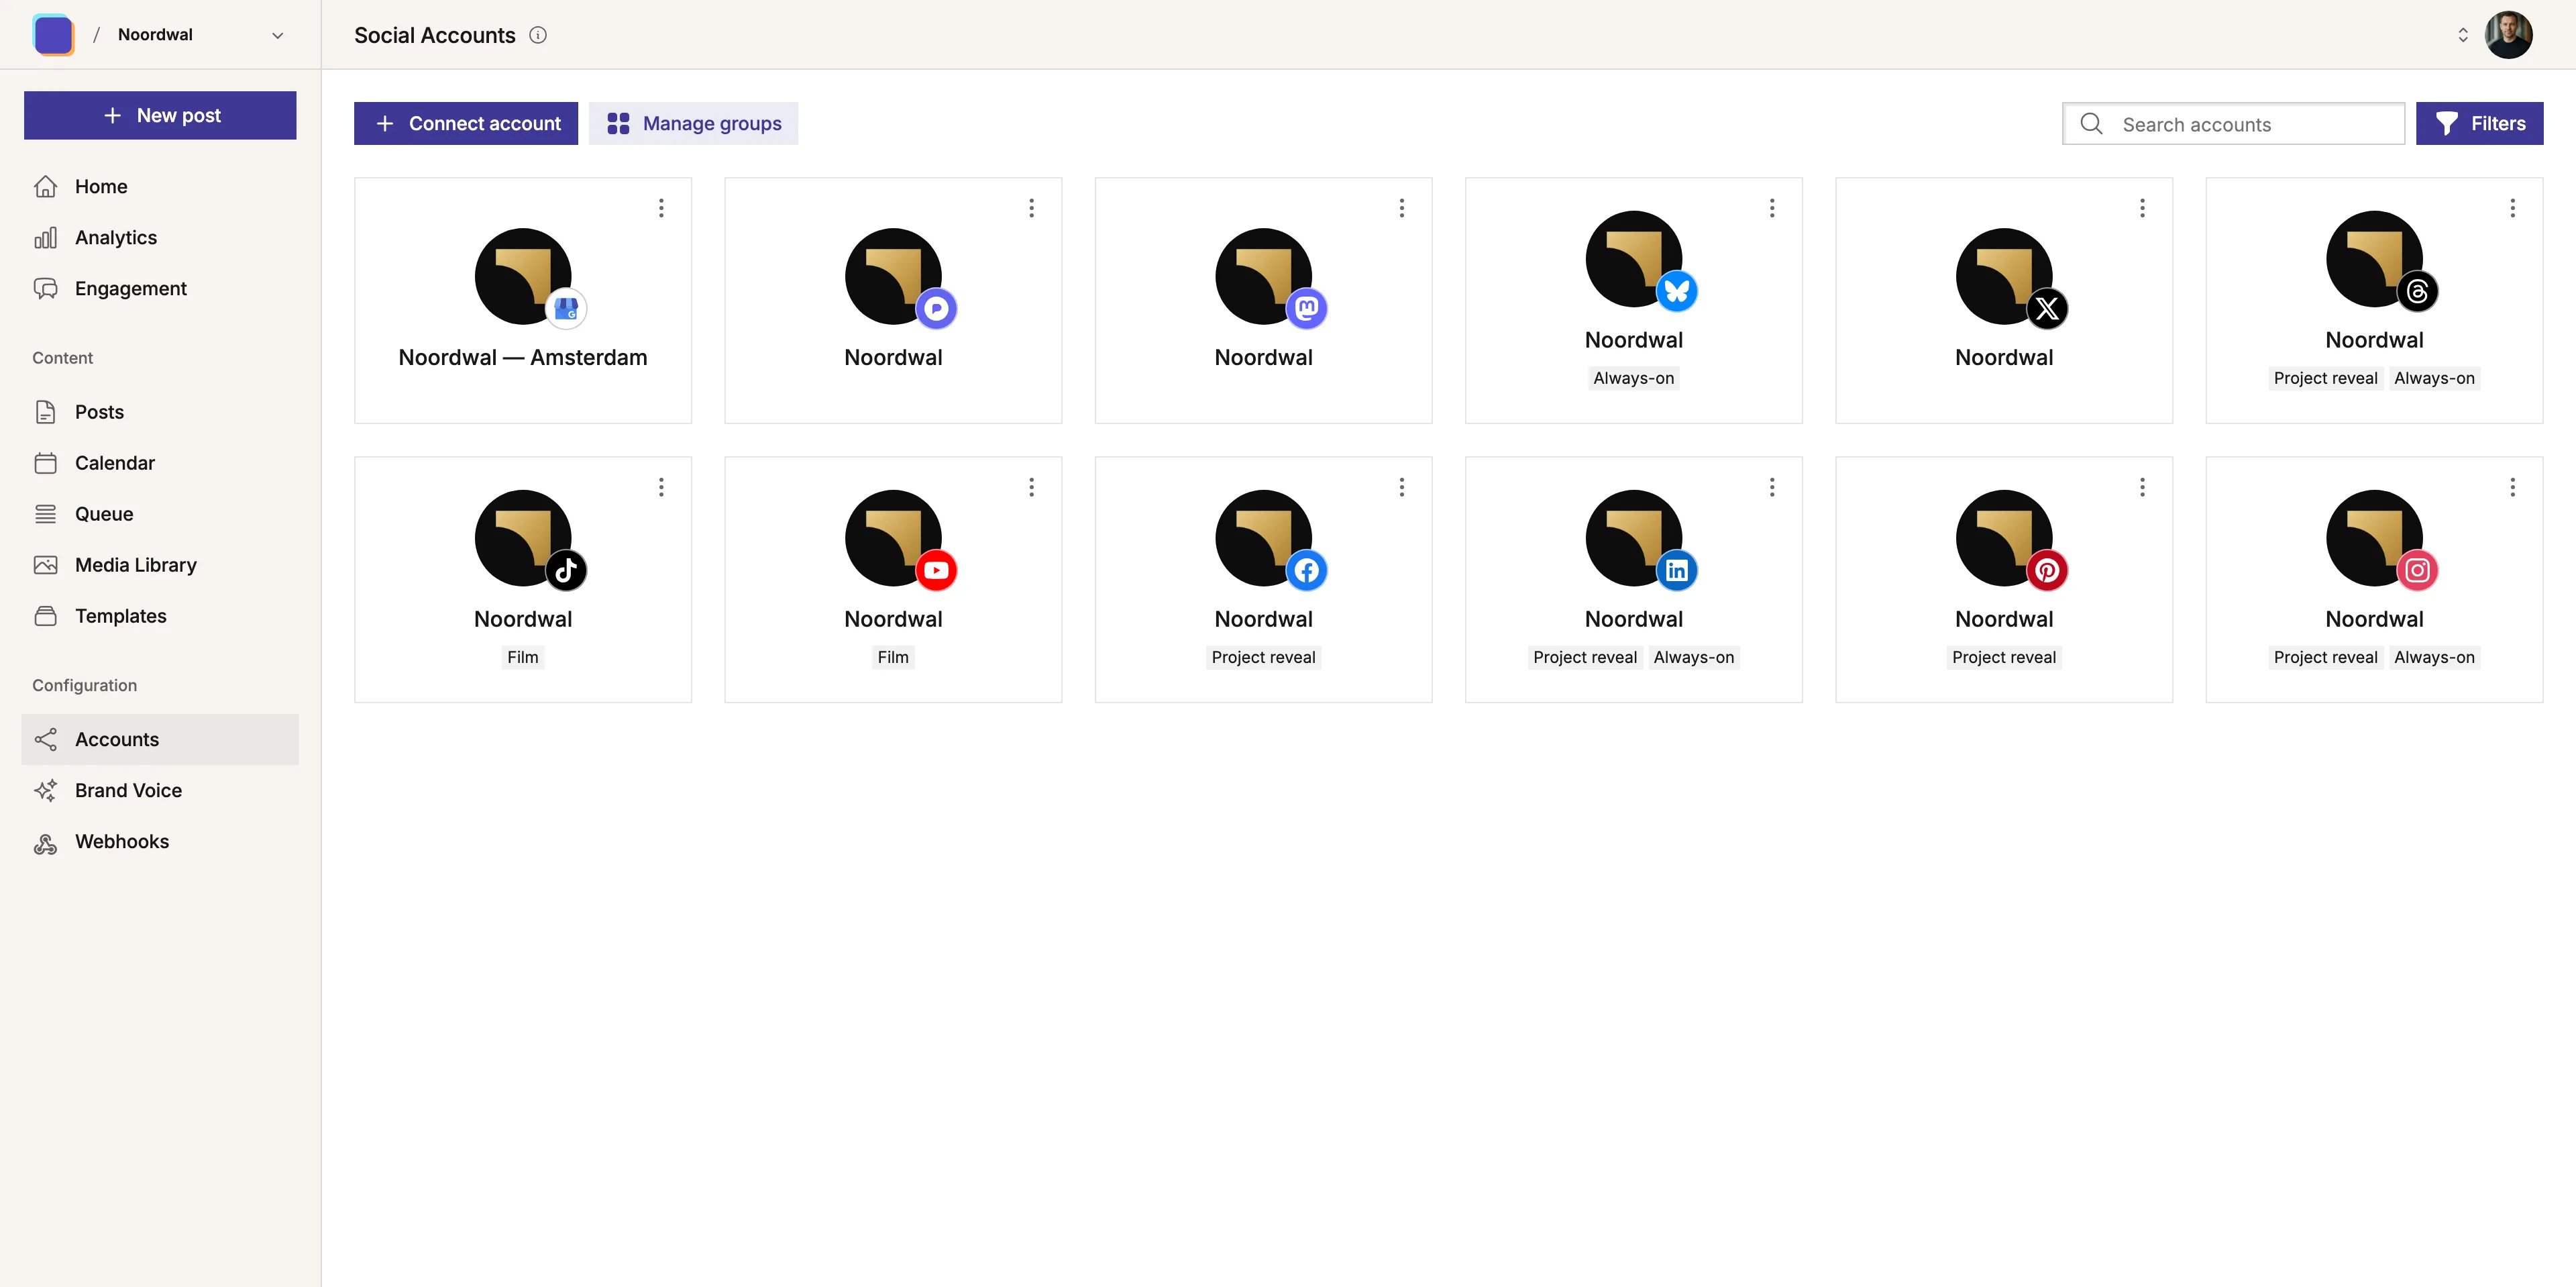
Task: Click Project reveal tag on Facebook card
Action: coord(1263,657)
